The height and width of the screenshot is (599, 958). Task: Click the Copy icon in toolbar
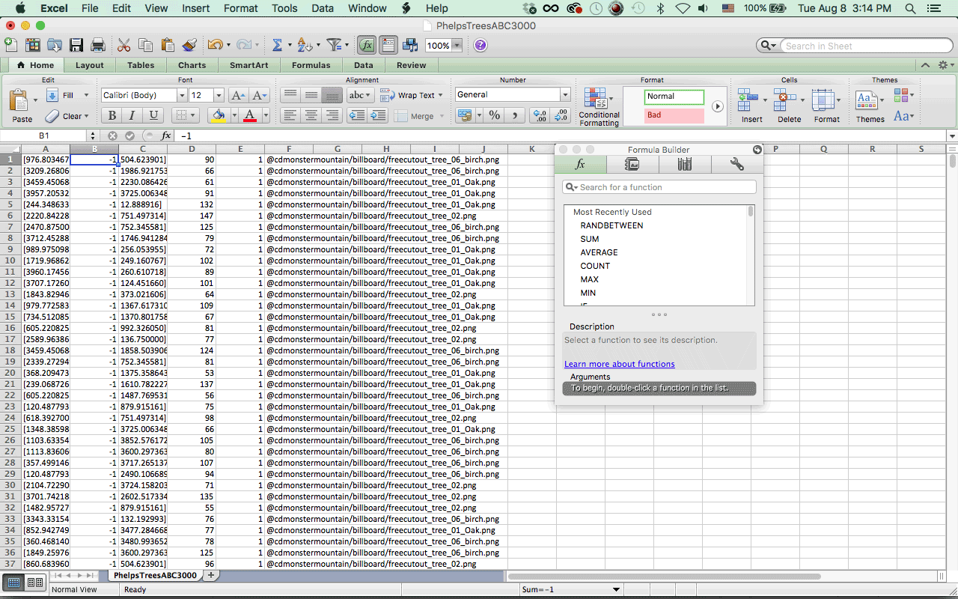pyautogui.click(x=146, y=45)
